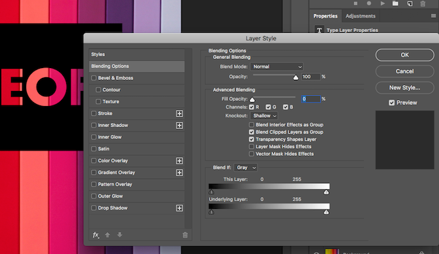The height and width of the screenshot is (254, 439).
Task: Select Blending Options in the list
Action: (137, 66)
